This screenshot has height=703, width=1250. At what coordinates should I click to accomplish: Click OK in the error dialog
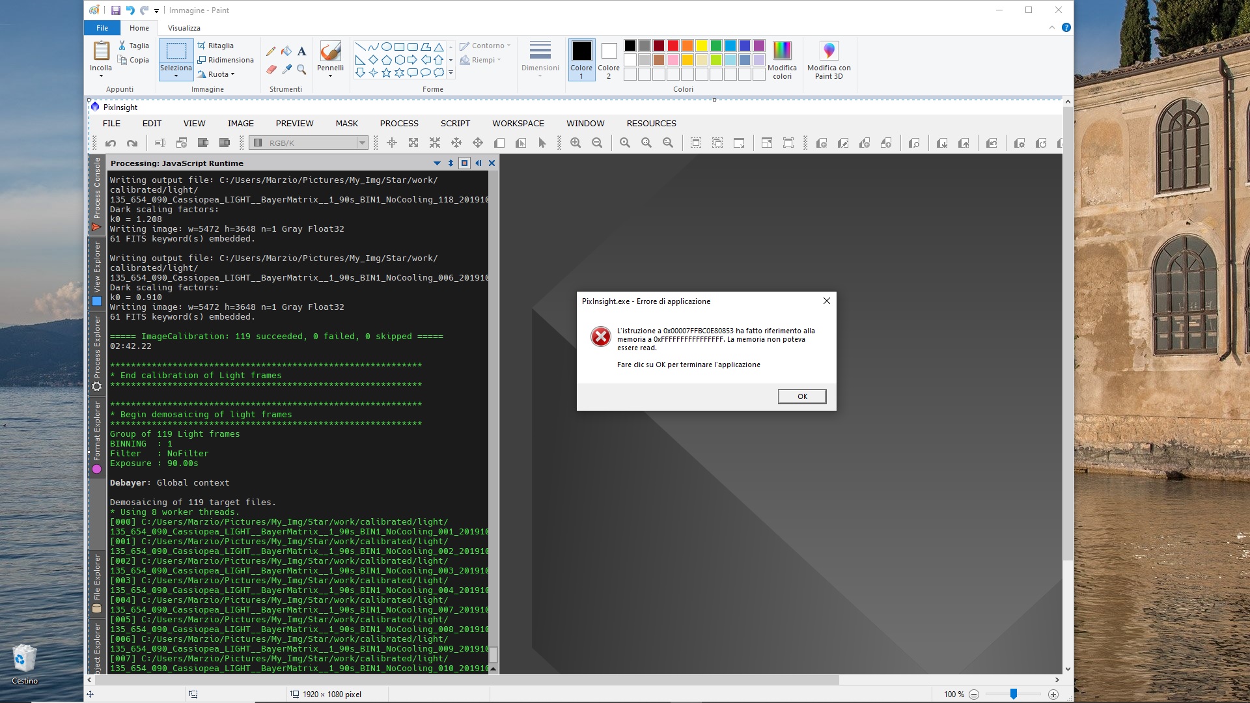click(802, 396)
